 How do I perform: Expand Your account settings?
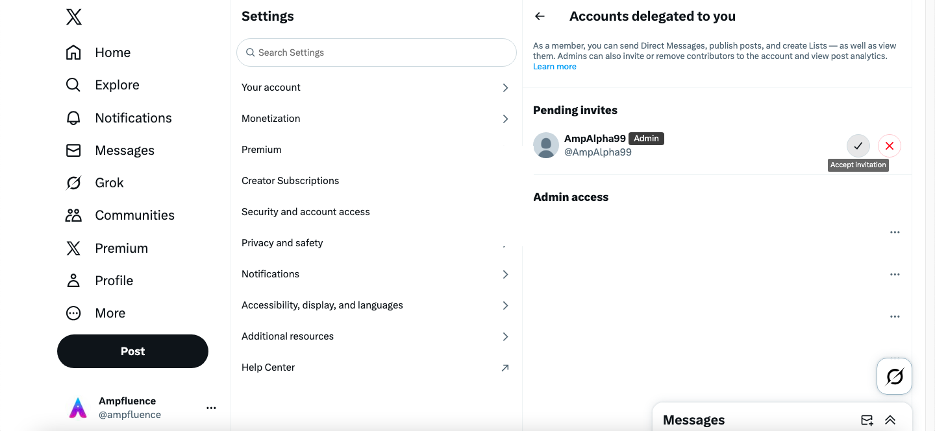click(375, 87)
